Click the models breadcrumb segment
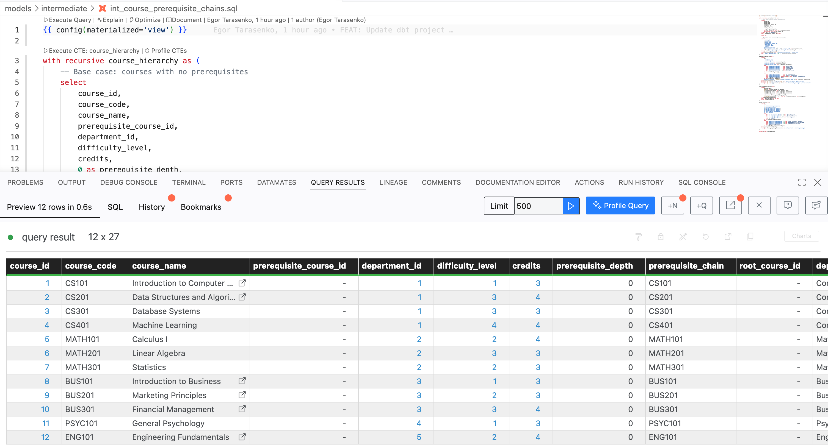 (x=18, y=8)
